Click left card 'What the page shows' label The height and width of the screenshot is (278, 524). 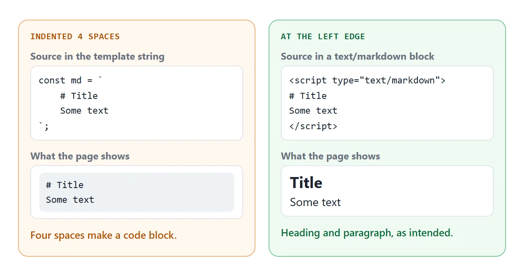coord(80,156)
